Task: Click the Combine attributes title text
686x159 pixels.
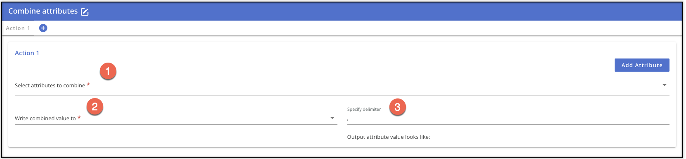Action: 43,11
